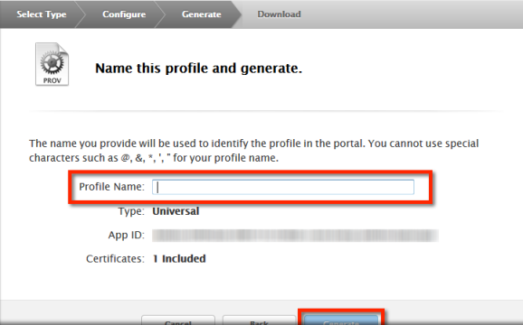The image size is (523, 325).
Task: Open the Configure step in breadcrumb
Action: point(124,14)
